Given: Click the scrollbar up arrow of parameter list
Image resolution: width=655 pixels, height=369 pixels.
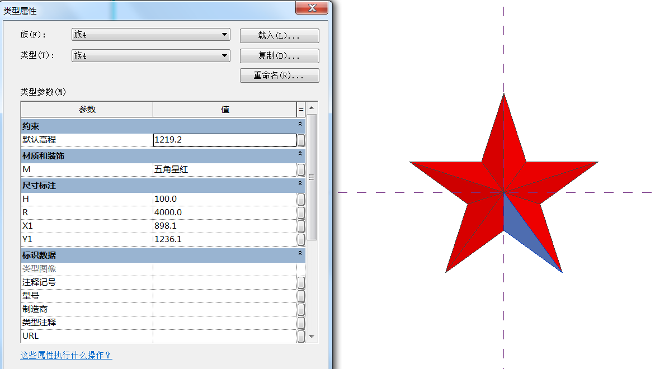Looking at the screenshot, I should click(312, 108).
